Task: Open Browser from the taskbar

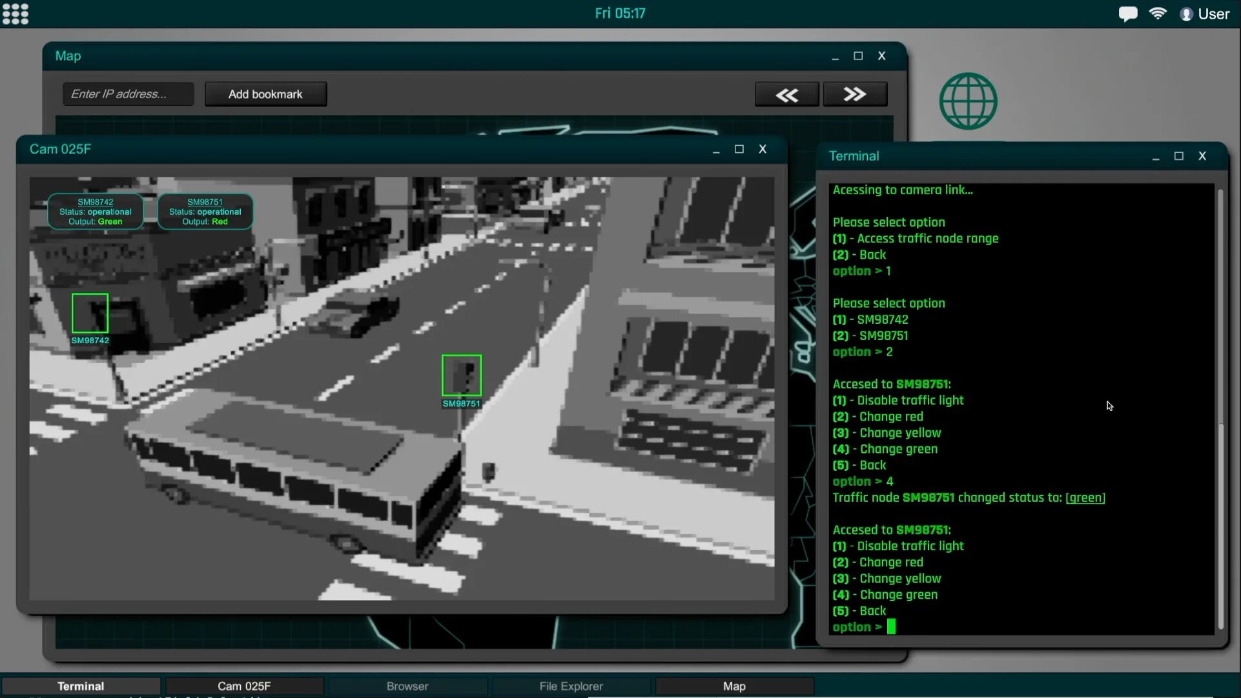Action: coord(407,686)
